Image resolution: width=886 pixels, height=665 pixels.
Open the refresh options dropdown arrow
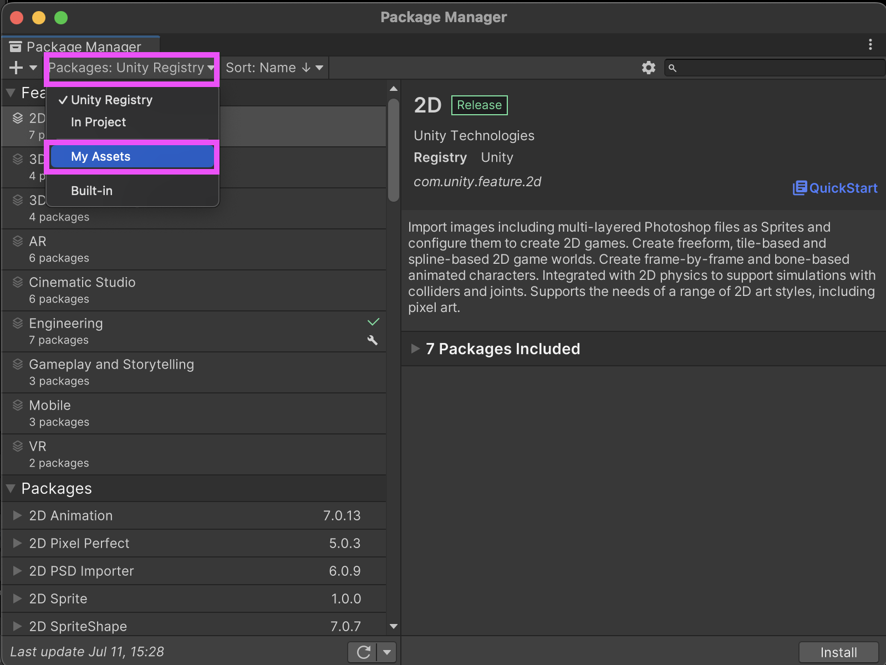click(386, 652)
